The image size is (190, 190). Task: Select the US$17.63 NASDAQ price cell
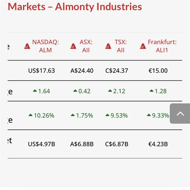[41, 71]
